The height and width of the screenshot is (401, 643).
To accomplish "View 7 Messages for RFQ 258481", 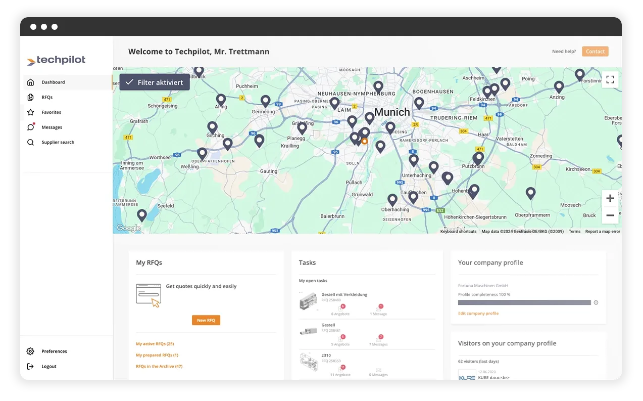I will 379,341.
